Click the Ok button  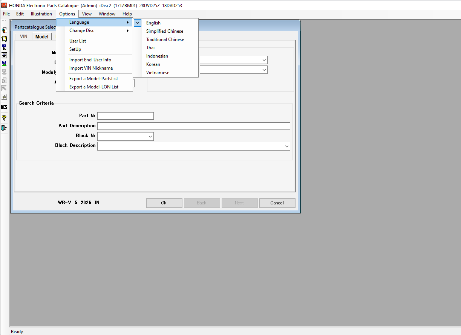pos(164,203)
